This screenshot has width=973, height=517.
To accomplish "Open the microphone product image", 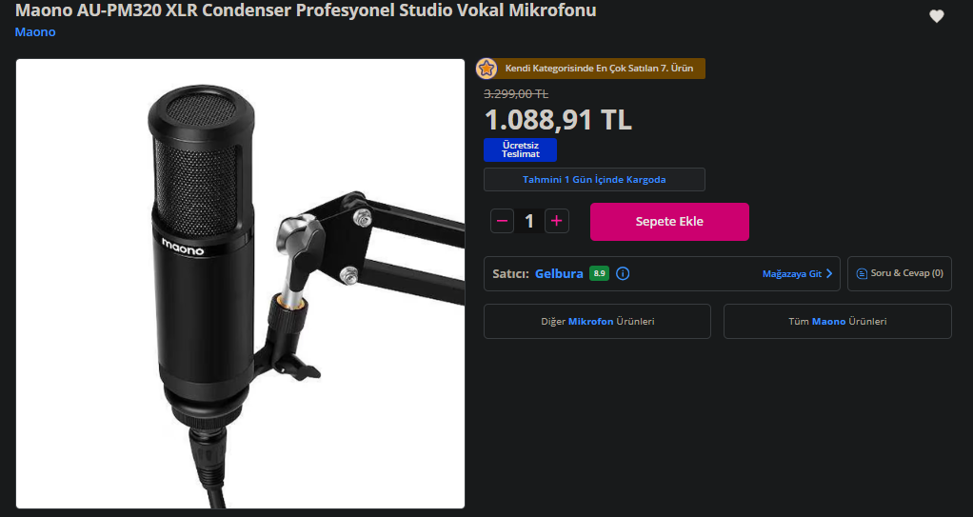I will tap(240, 284).
